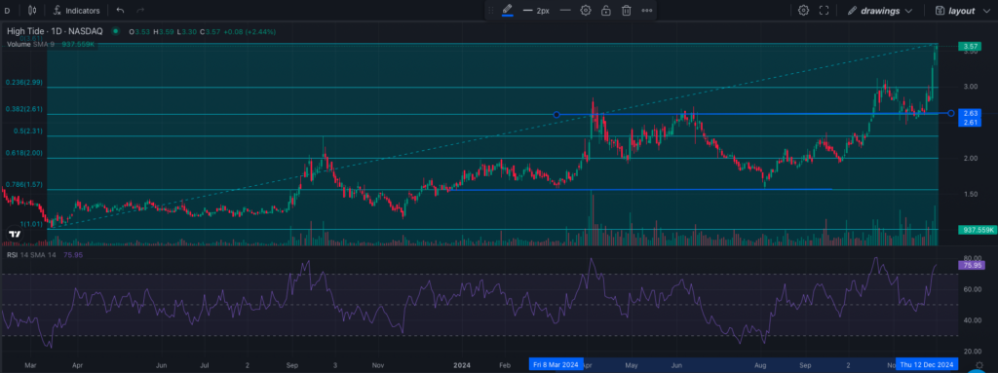The image size is (998, 373).
Task: Enter fullscreen mode
Action: 824,10
